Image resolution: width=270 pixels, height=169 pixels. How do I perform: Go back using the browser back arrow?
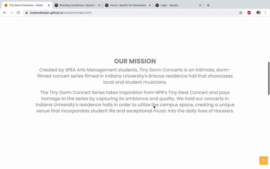coord(4,13)
